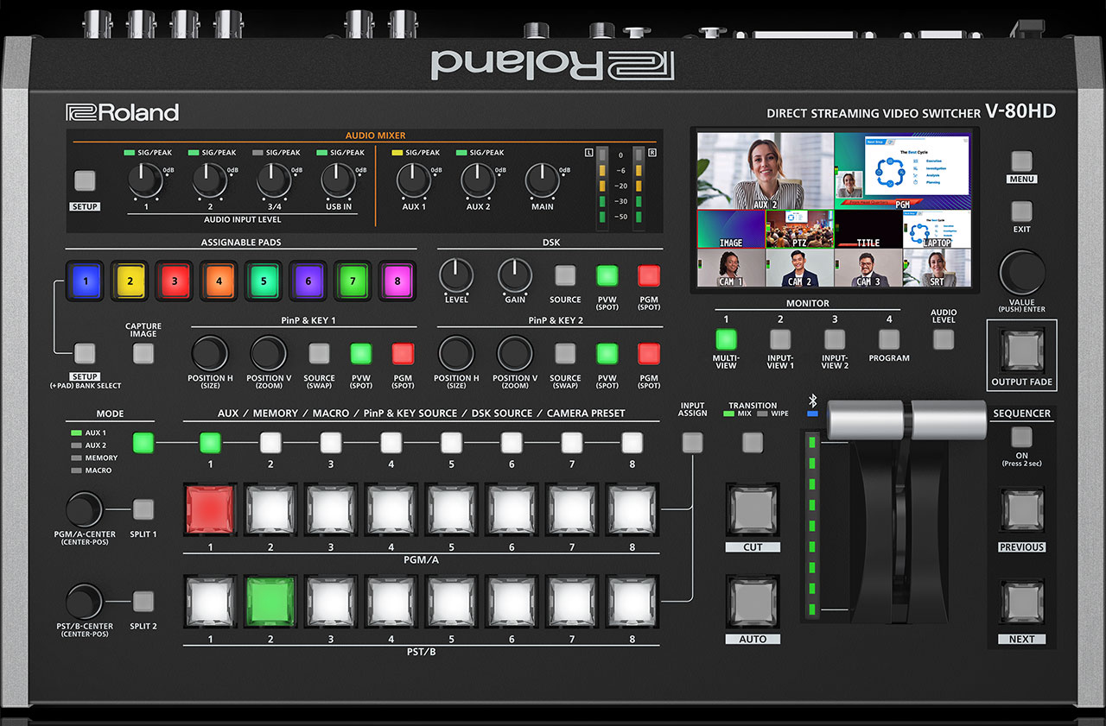
Task: Click the MODE select button
Action: tap(143, 443)
